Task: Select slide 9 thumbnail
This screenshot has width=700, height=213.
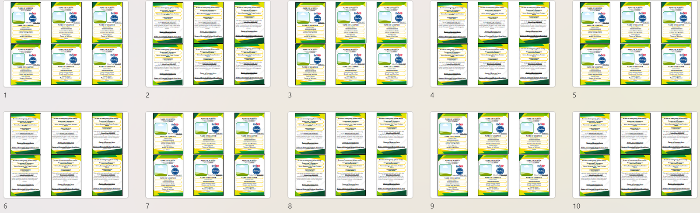Action: tap(493, 155)
